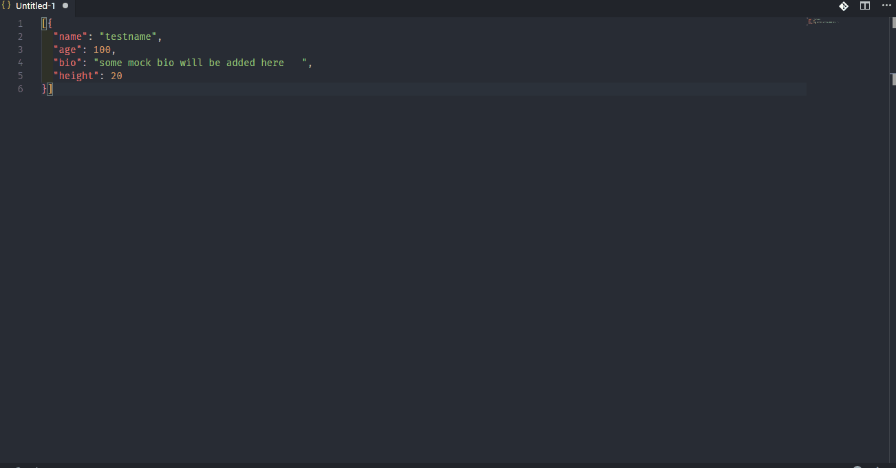Click the "bio" property key
This screenshot has width=896, height=468.
coord(67,62)
